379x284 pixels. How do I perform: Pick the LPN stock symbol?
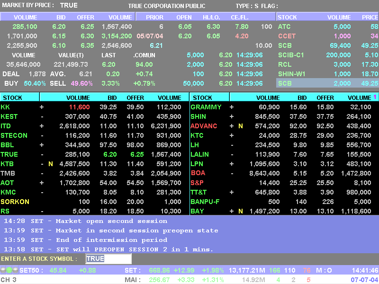pyautogui.click(x=197, y=164)
